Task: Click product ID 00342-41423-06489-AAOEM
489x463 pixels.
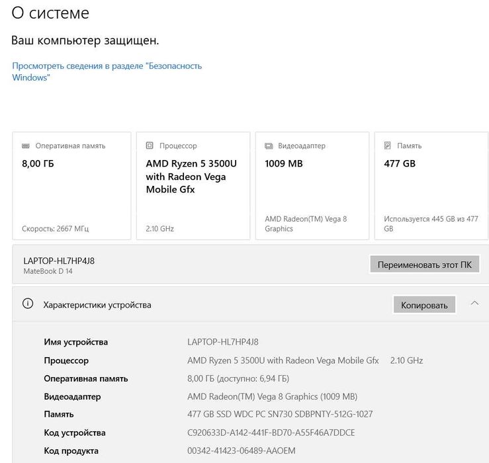Action: pyautogui.click(x=242, y=451)
